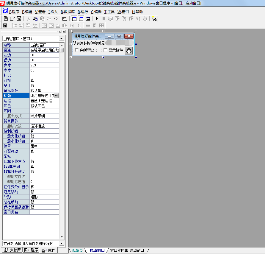Save the project using the floppy disk icon
The image size is (265, 254).
click(x=19, y=19)
